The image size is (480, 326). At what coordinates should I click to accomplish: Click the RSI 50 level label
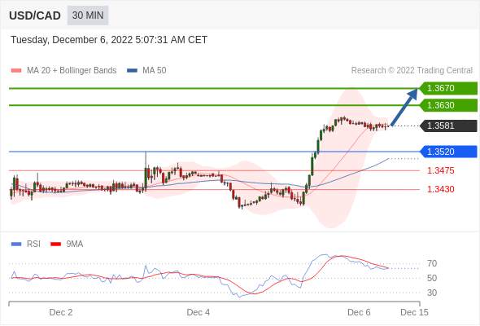click(432, 278)
